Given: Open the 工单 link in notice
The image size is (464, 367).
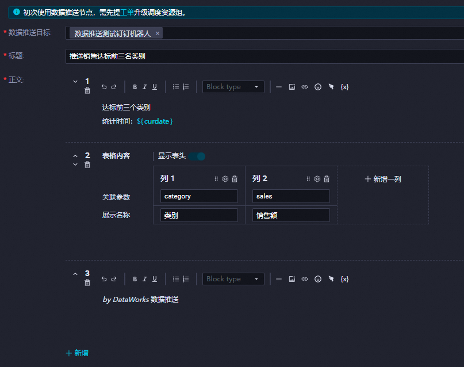Looking at the screenshot, I should 127,13.
